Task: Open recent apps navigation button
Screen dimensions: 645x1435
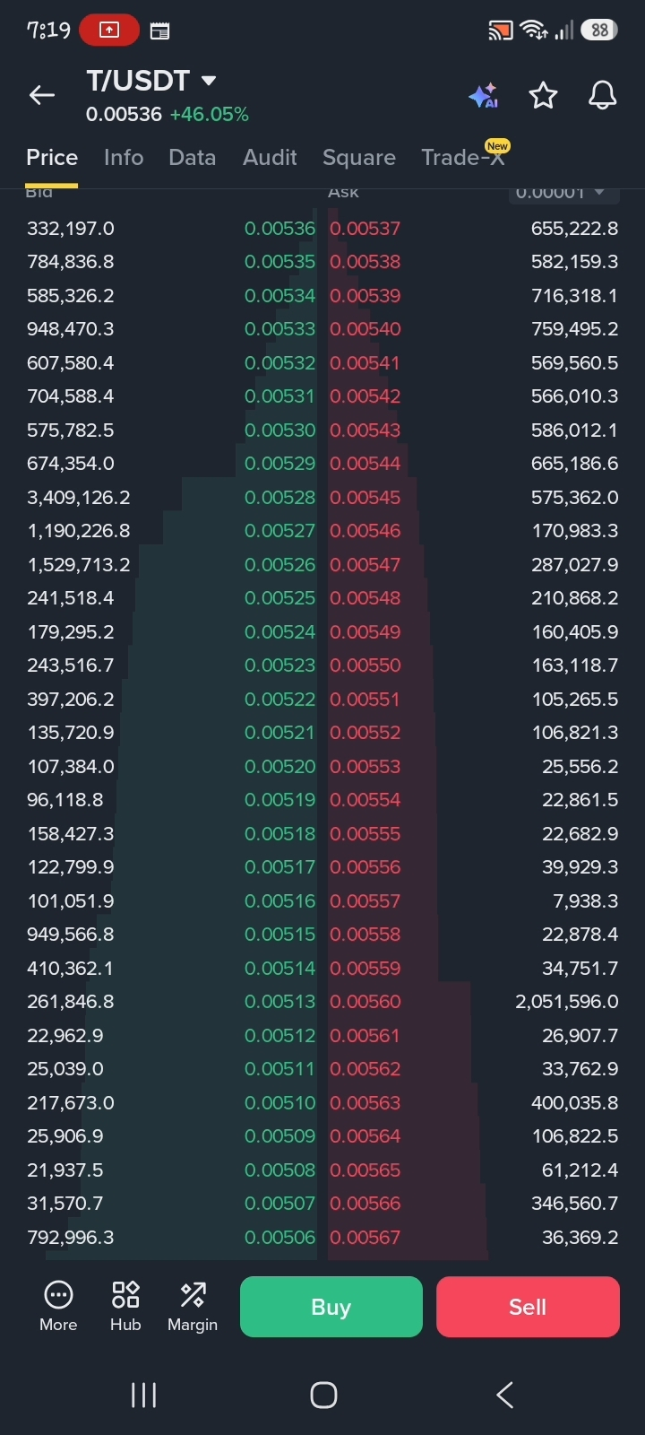Action: (x=143, y=1395)
